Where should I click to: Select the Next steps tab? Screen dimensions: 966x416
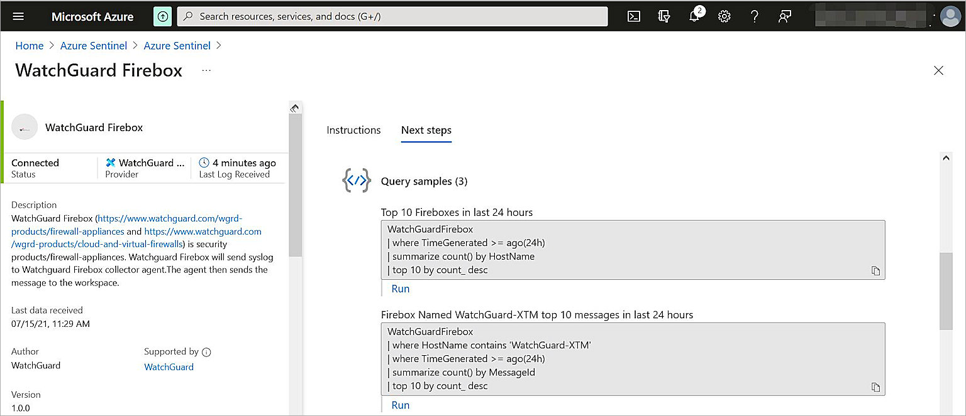(x=426, y=130)
